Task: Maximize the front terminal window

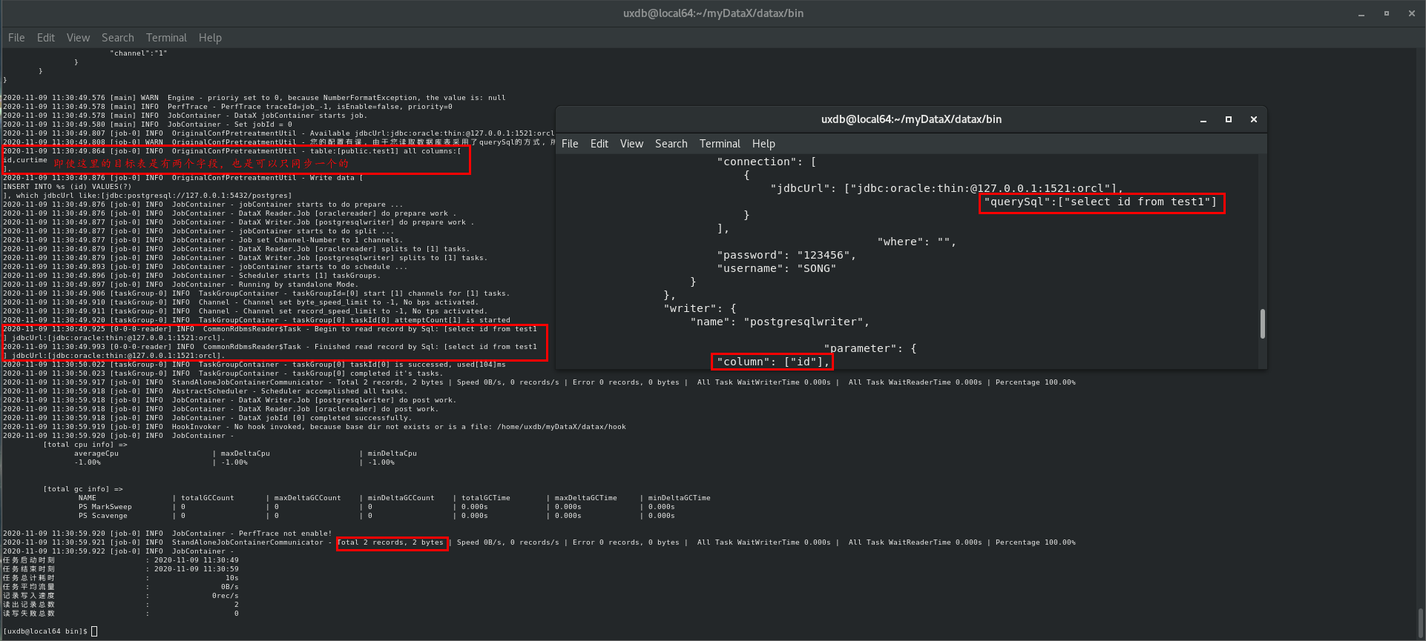Action: [x=1229, y=119]
